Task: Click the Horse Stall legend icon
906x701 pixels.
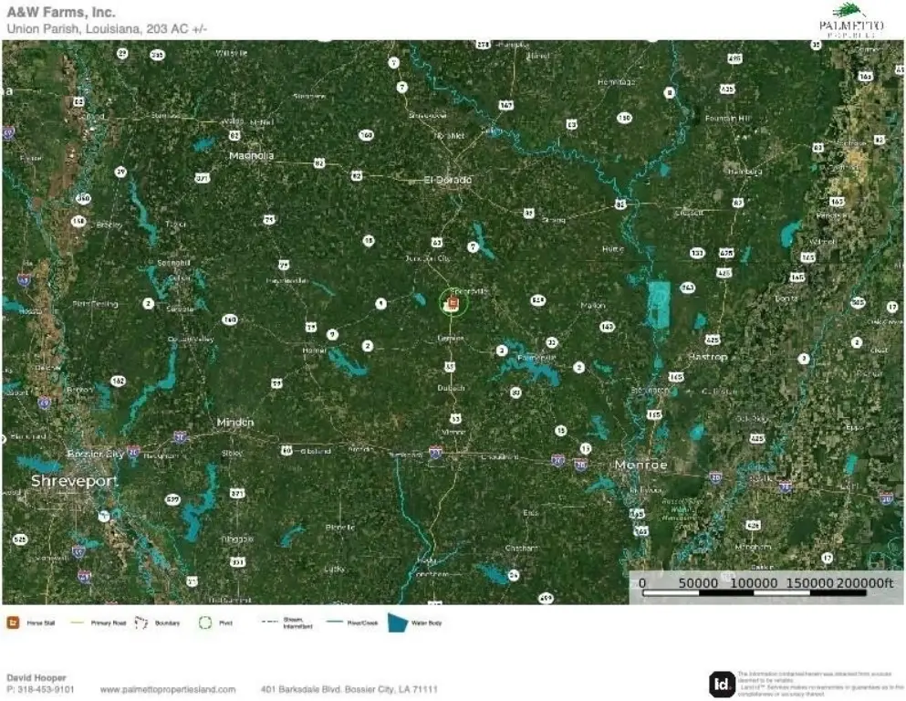Action: (x=13, y=623)
